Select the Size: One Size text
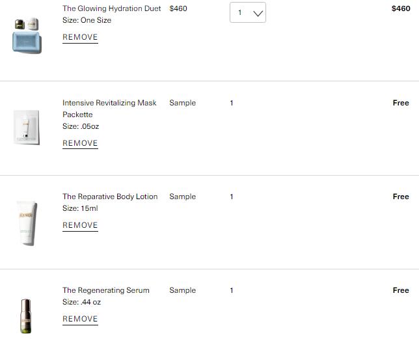The image size is (419, 356). tap(87, 20)
